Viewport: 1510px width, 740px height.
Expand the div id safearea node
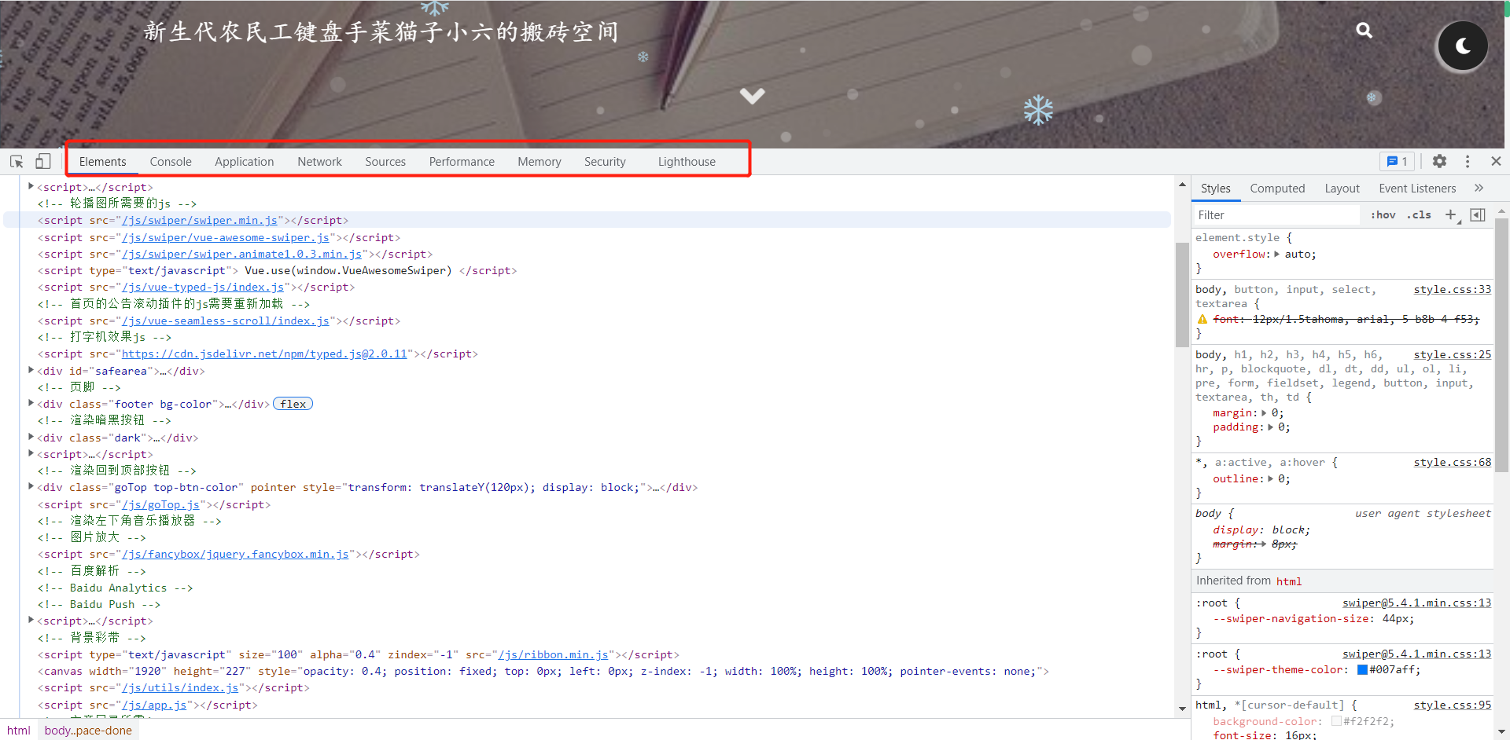(31, 370)
